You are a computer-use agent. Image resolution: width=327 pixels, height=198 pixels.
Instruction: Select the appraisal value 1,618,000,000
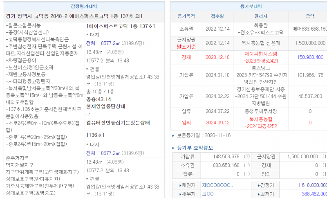[308, 185]
